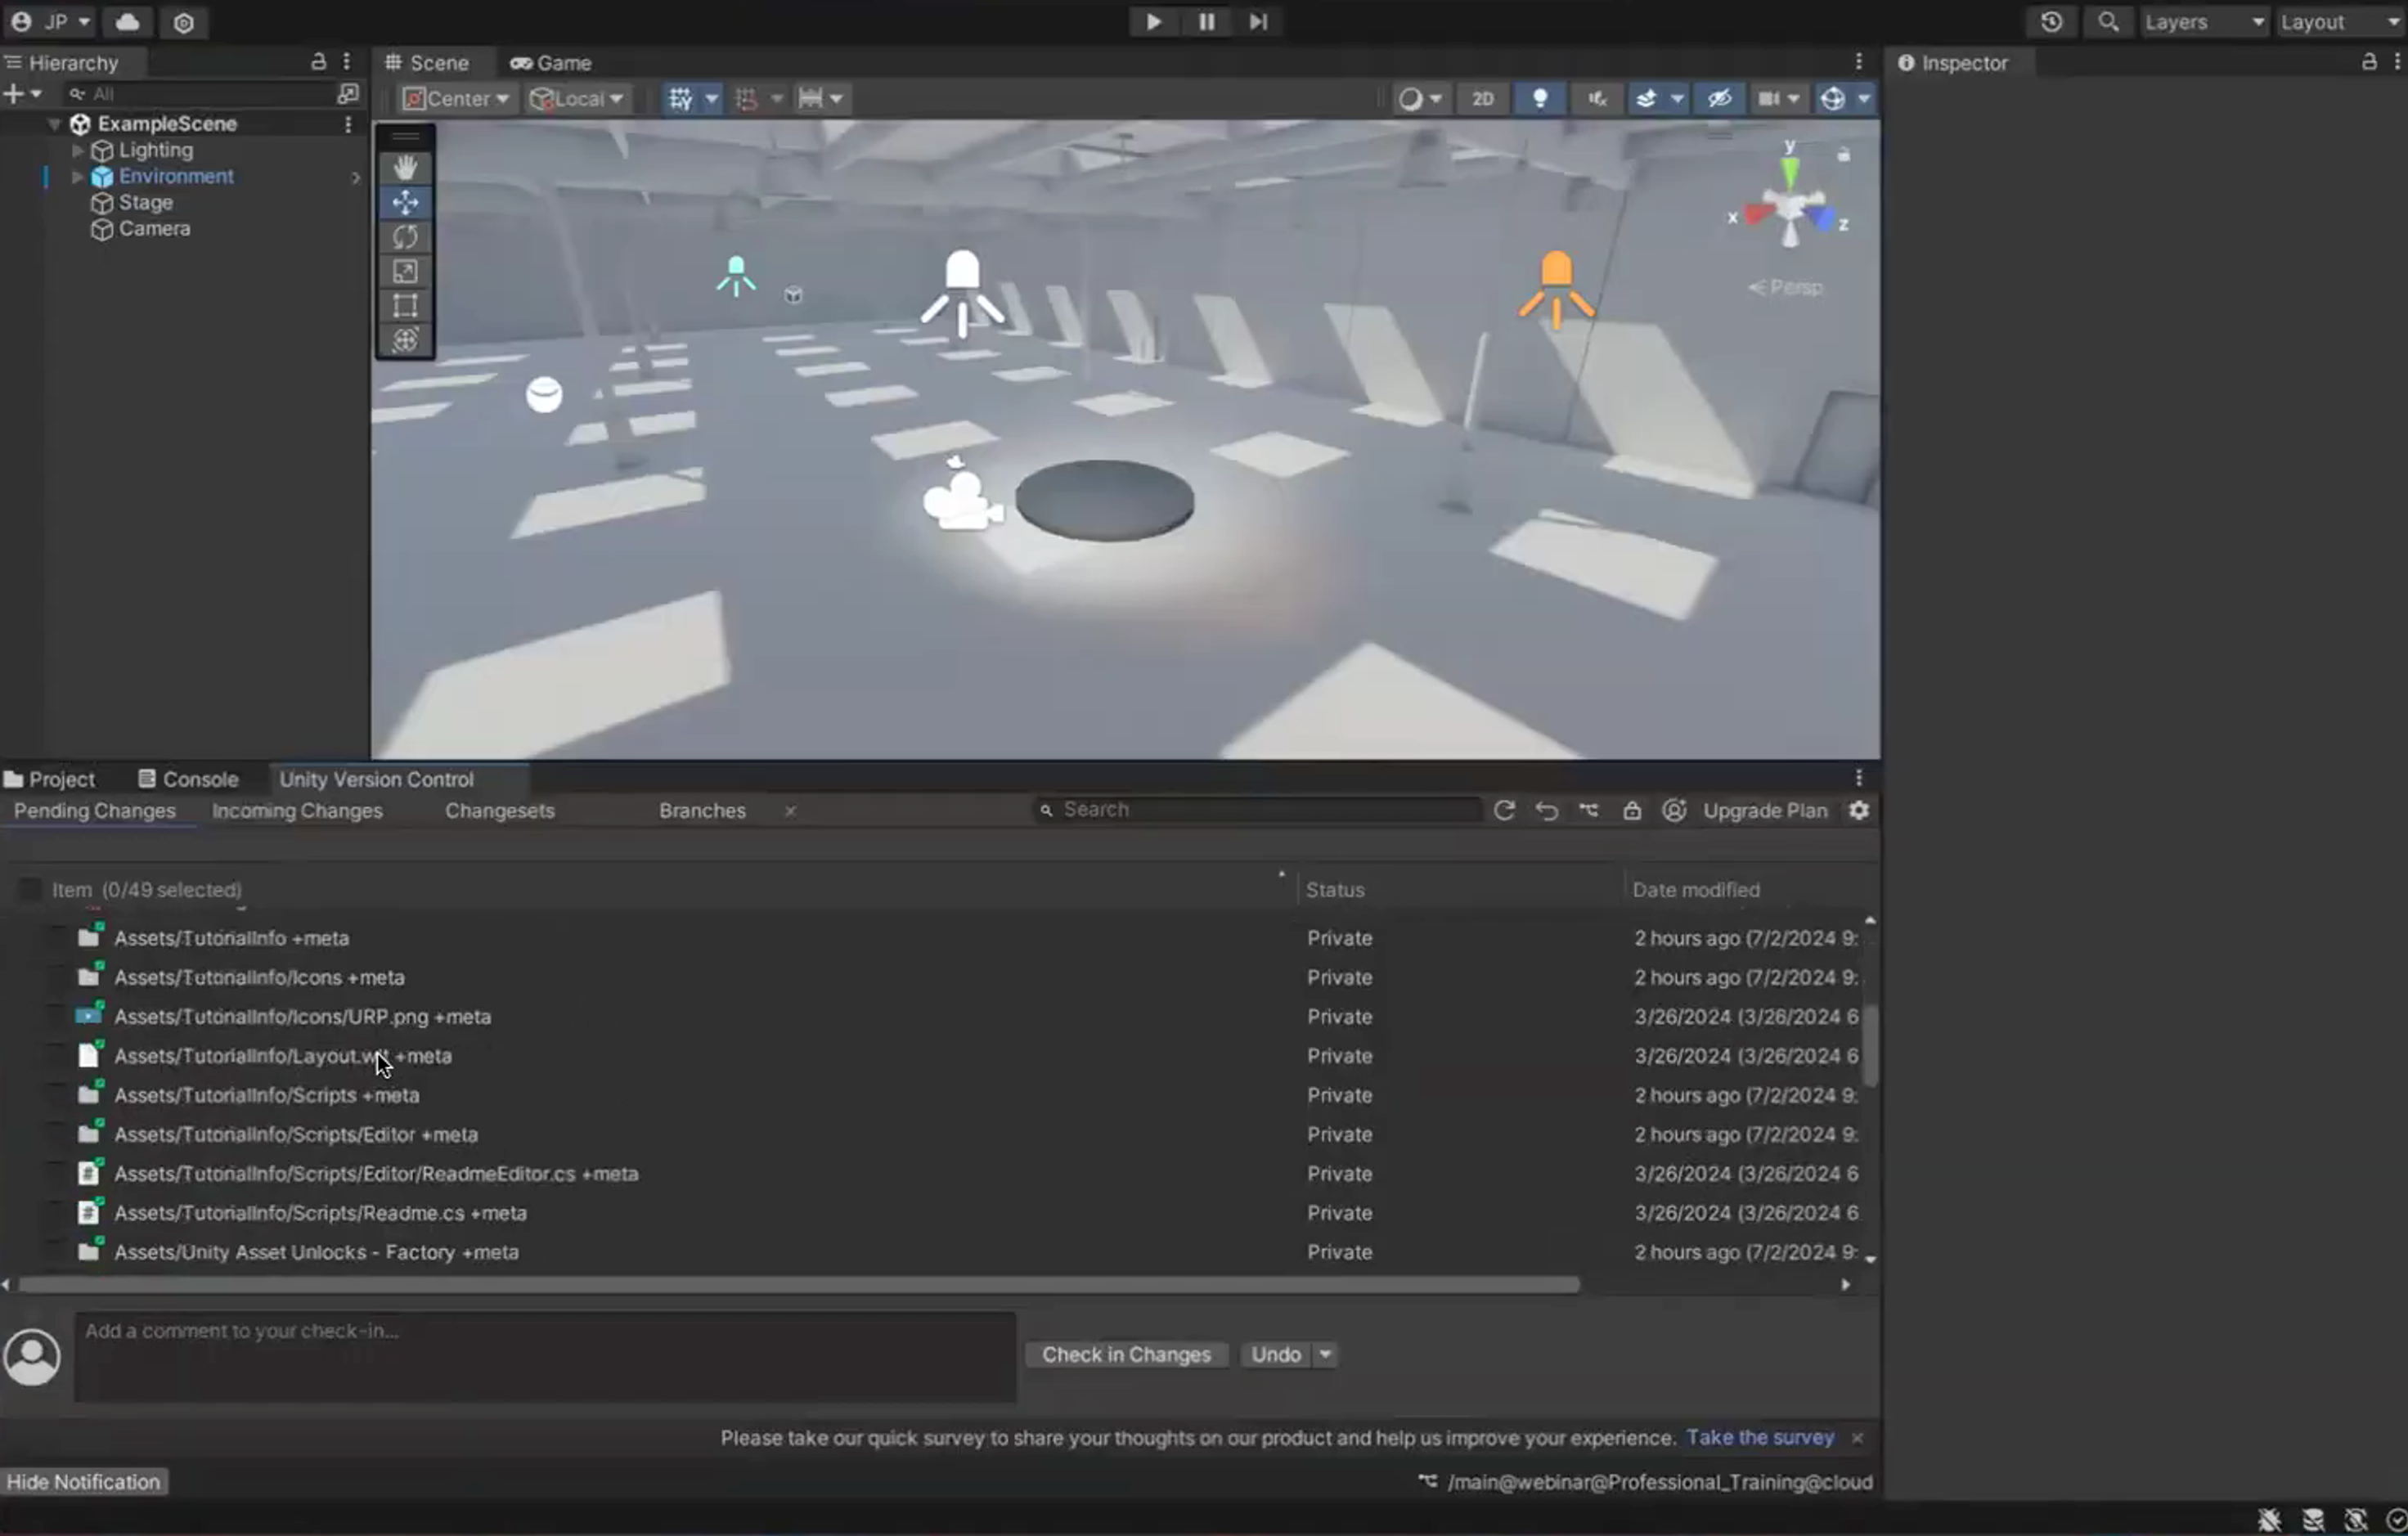Open the Changesets tab

pyautogui.click(x=500, y=810)
